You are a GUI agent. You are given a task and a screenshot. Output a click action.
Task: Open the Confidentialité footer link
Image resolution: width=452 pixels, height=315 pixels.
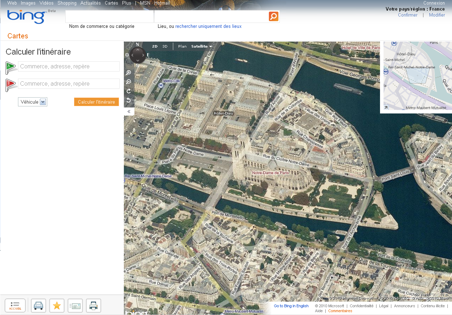pyautogui.click(x=361, y=306)
